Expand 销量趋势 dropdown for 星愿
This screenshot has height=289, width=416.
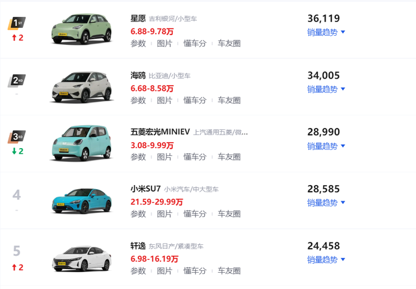(326, 32)
